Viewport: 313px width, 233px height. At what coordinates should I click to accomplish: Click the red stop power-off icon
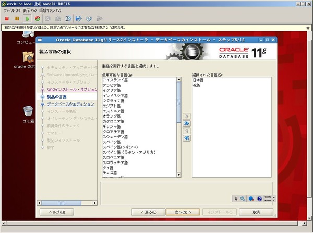point(7,19)
